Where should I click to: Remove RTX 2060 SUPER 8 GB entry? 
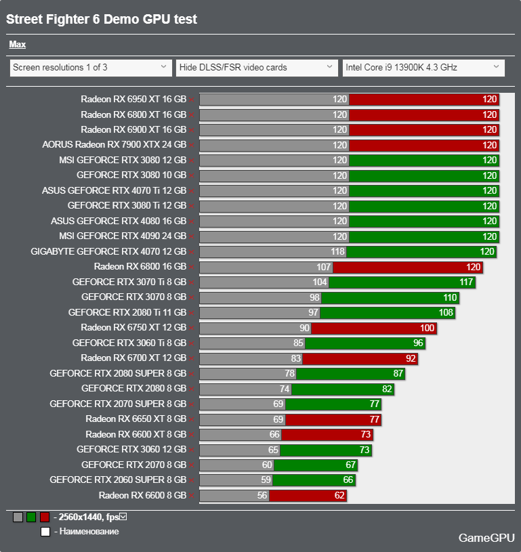tap(191, 480)
